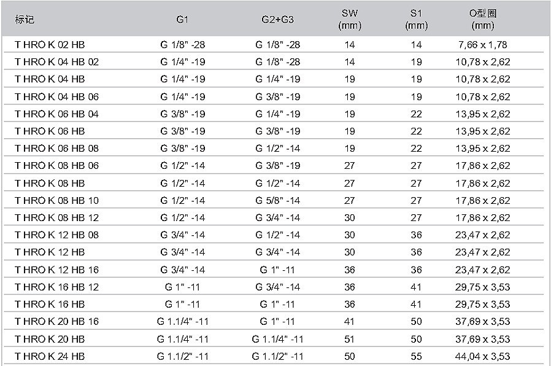
Task: Select the T HRO K 02 HB row label
Action: (x=50, y=45)
